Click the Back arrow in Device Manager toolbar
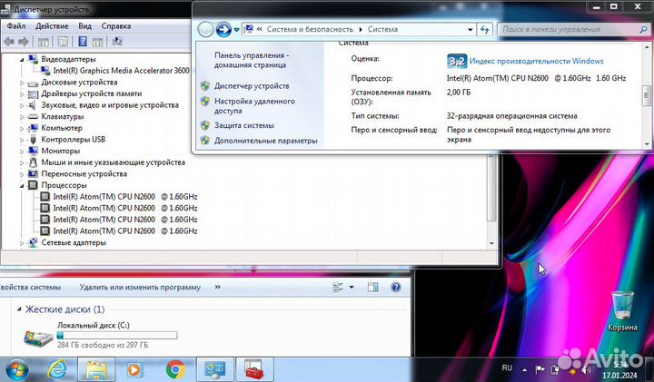This screenshot has height=382, width=654. tap(9, 42)
